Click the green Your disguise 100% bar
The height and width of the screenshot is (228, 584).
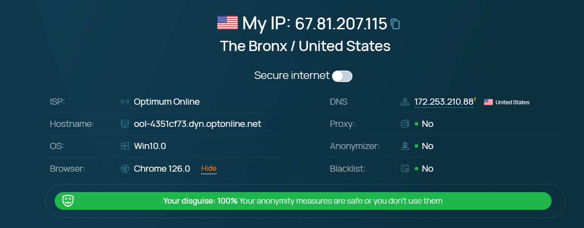302,201
